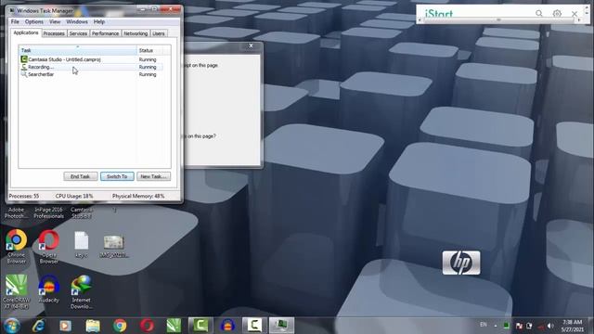Open the Options menu in Task Manager

(34, 21)
